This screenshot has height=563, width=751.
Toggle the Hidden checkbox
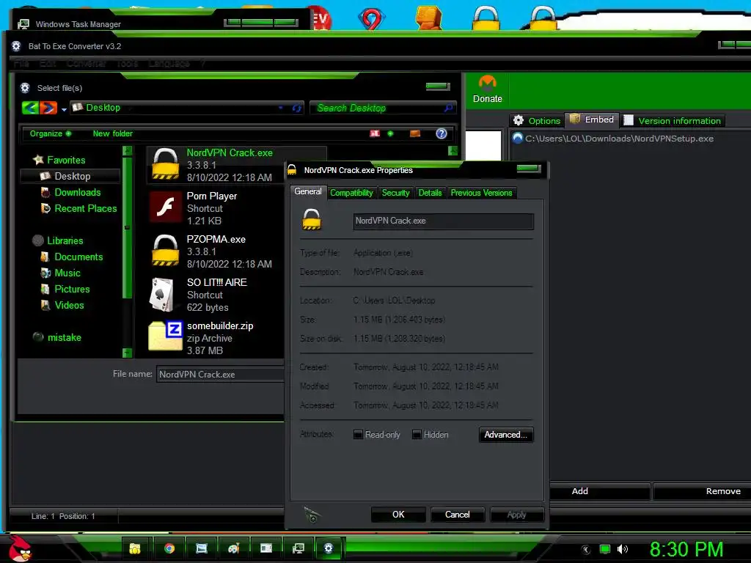(x=417, y=435)
